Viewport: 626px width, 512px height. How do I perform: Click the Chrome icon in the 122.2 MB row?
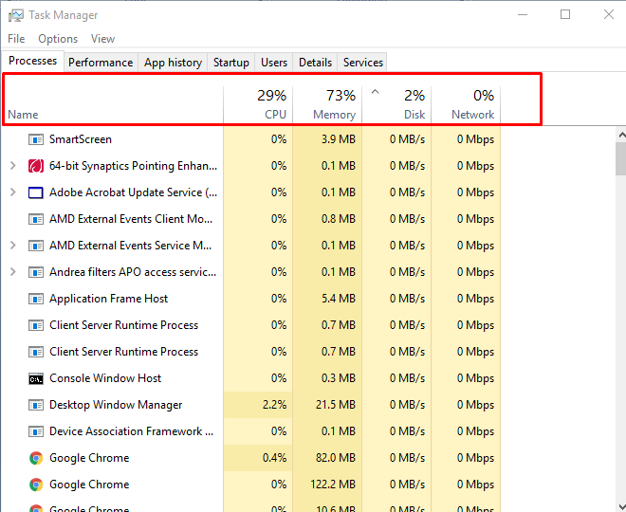tap(36, 485)
